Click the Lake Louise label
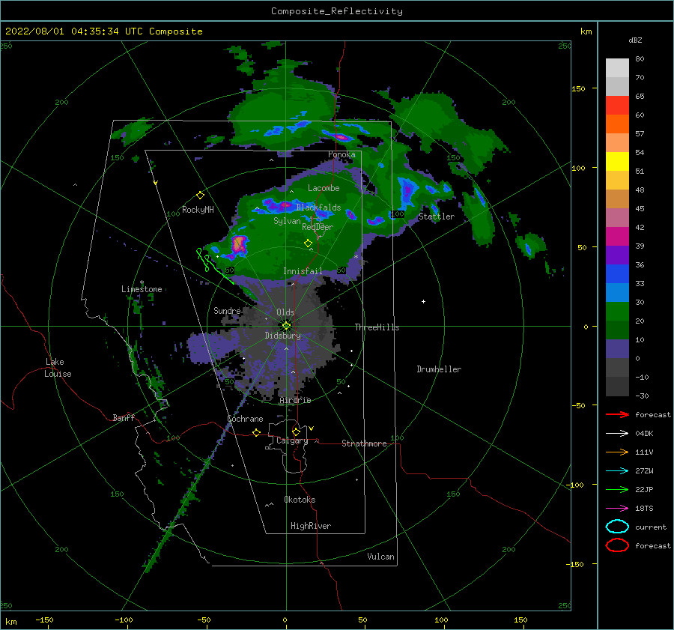674x630 pixels. (58, 368)
